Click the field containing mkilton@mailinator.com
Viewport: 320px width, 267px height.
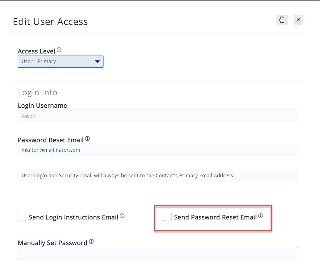click(x=158, y=150)
